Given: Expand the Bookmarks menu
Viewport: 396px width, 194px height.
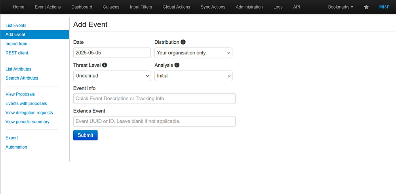Looking at the screenshot, I should click(341, 7).
